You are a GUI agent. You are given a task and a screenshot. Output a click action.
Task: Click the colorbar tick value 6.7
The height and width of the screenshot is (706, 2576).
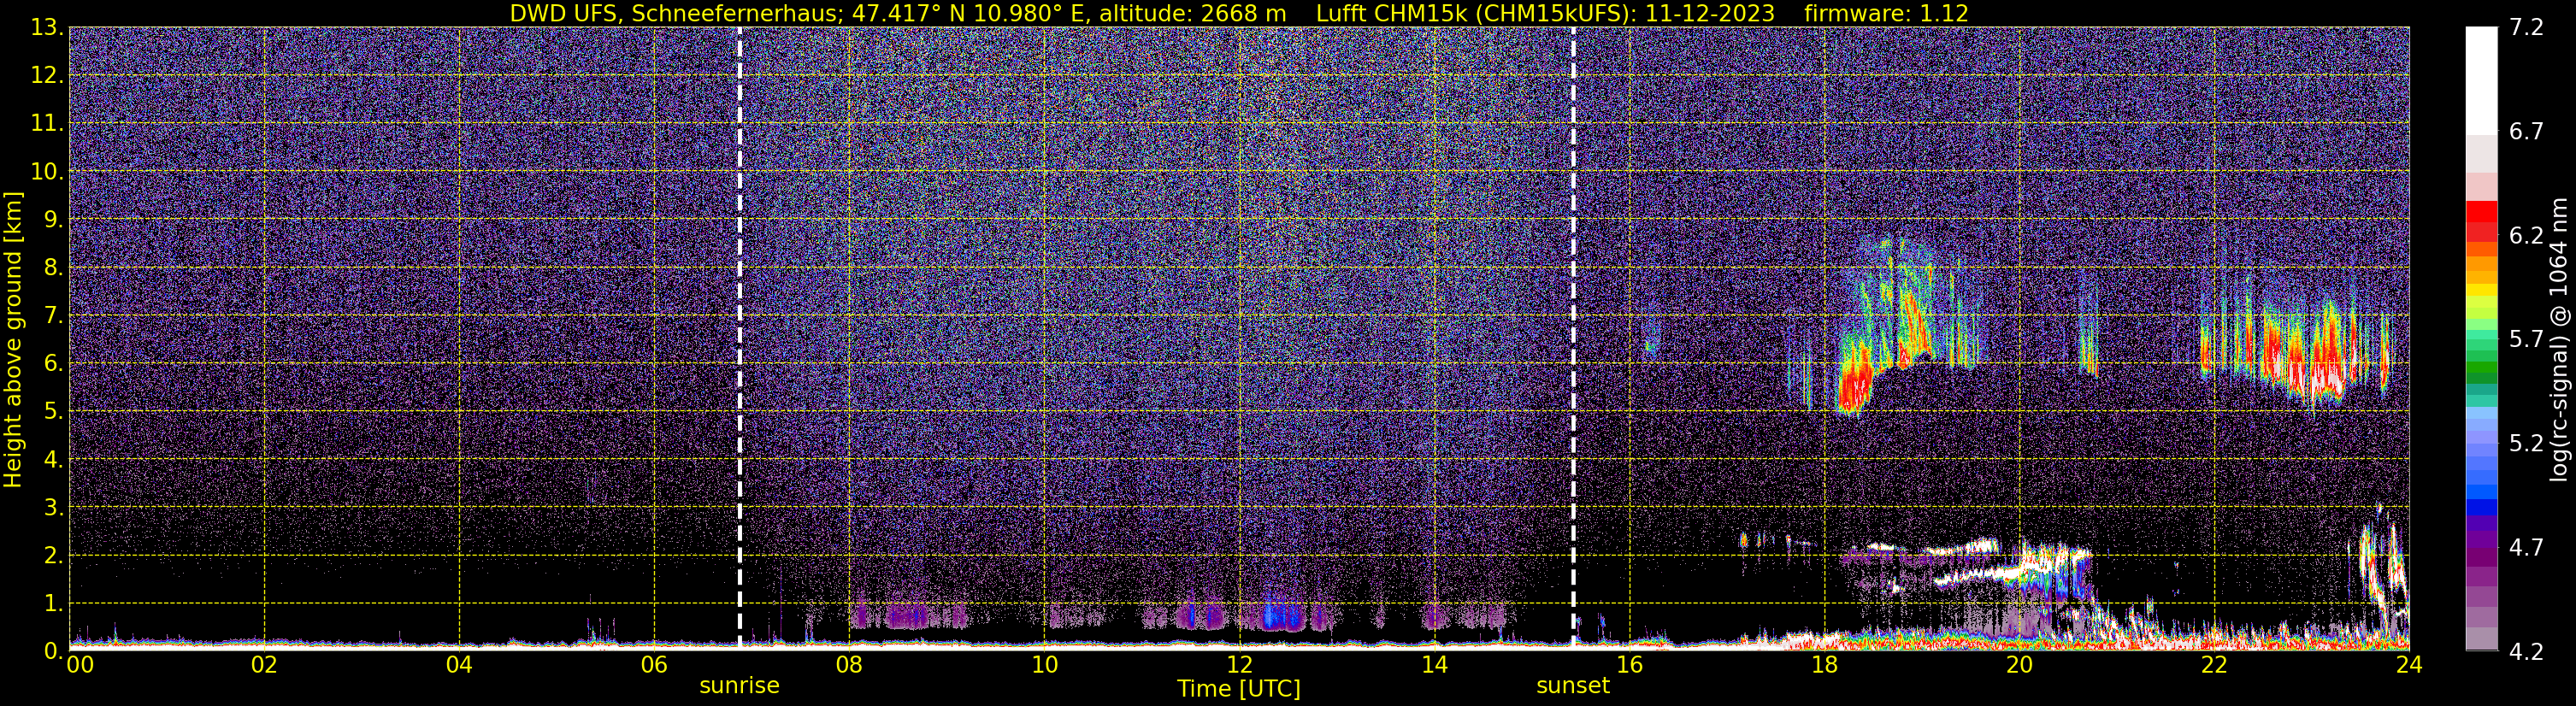[x=2526, y=131]
